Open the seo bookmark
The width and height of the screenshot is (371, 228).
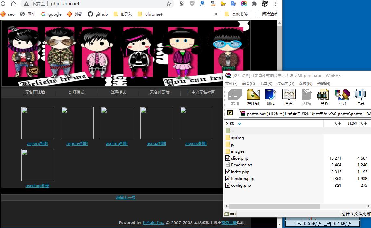(x=7, y=14)
